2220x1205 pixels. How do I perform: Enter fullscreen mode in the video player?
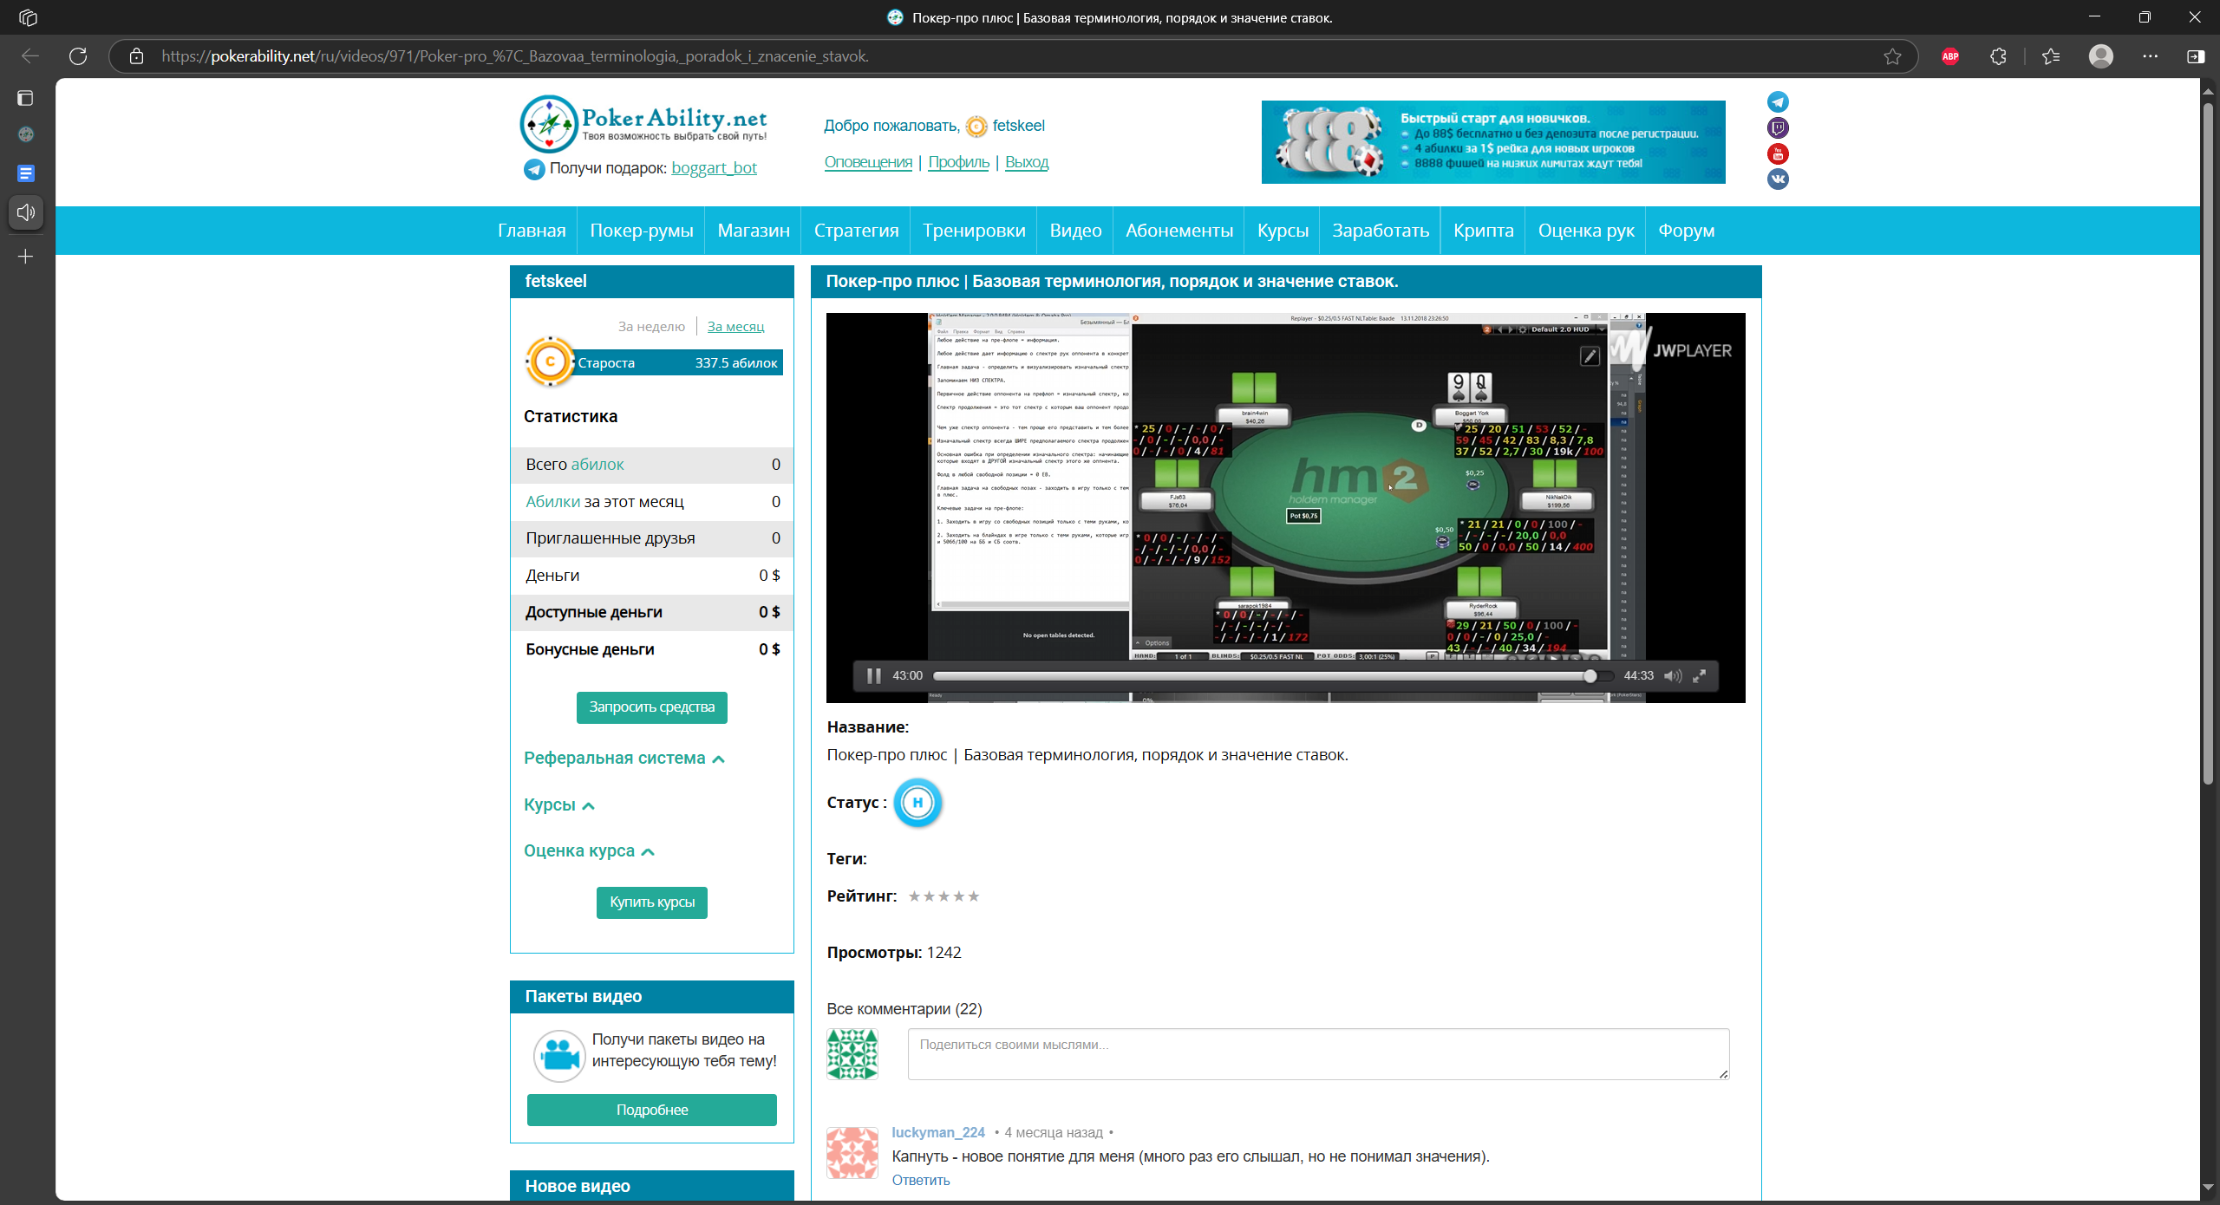point(1700,676)
